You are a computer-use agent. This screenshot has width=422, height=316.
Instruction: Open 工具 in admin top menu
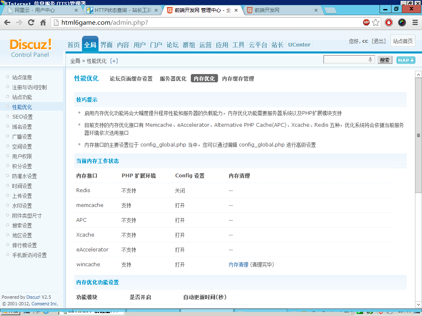click(239, 45)
